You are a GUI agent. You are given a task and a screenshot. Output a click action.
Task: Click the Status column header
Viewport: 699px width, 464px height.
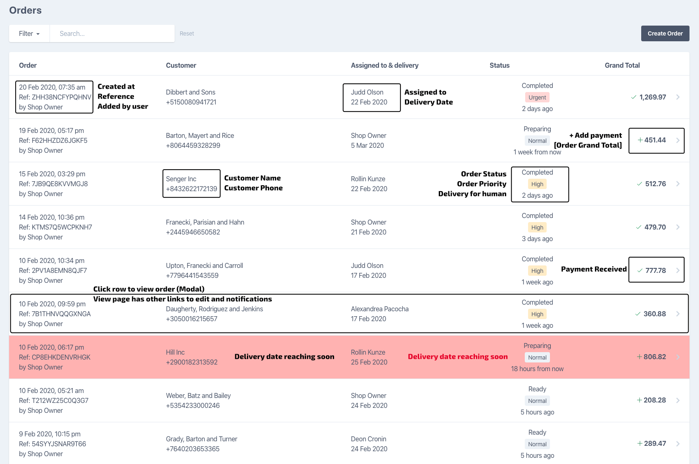tap(500, 65)
